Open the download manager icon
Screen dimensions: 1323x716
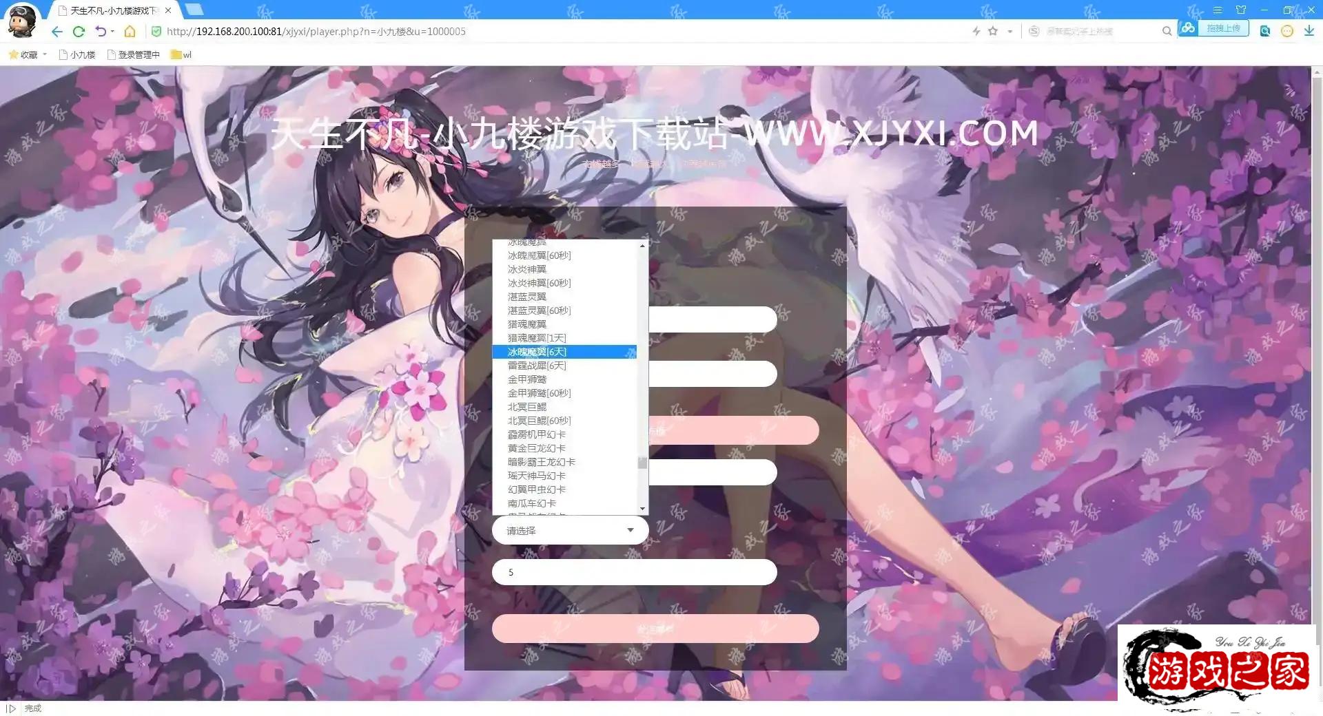[1309, 30]
